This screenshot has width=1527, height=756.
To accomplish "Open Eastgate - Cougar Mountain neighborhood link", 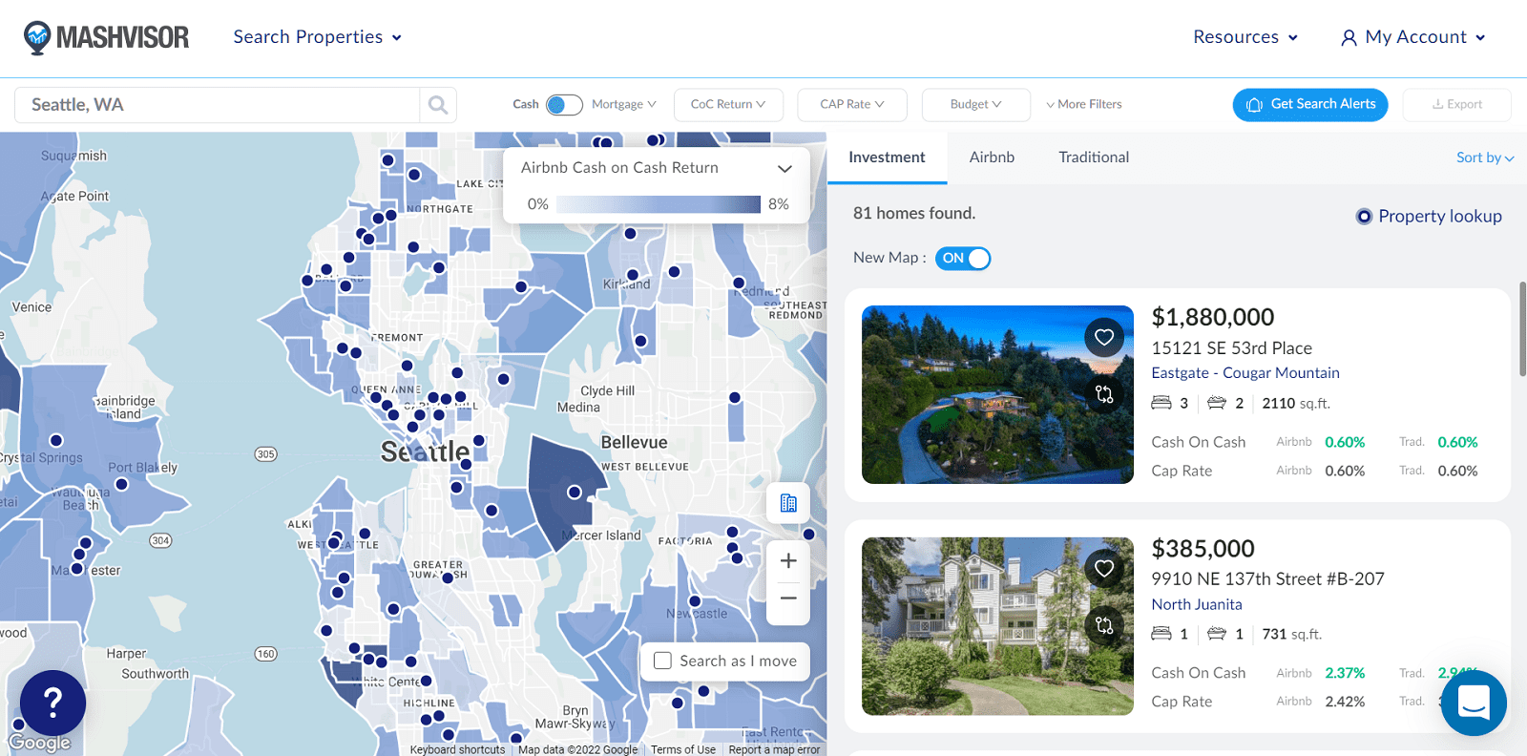I will click(1245, 373).
